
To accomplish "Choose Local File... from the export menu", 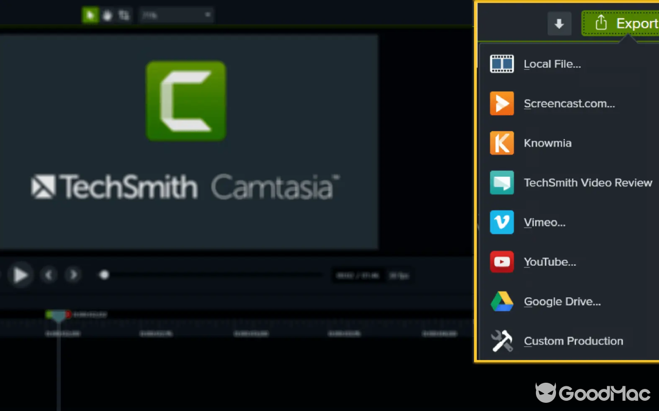I will click(x=552, y=64).
